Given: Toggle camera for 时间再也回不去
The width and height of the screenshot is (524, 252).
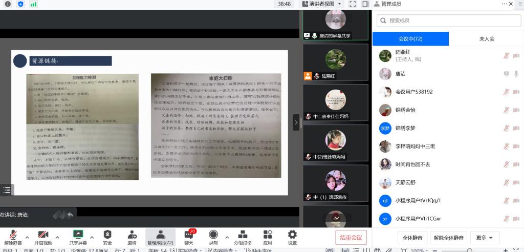Looking at the screenshot, I should coord(516,164).
